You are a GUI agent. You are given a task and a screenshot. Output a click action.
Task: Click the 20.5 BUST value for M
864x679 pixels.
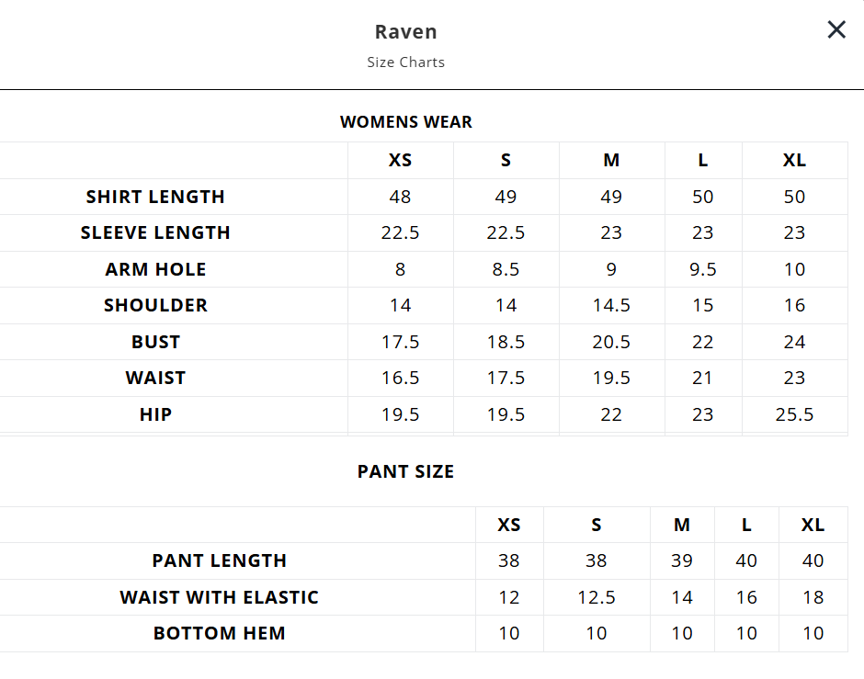tap(611, 342)
